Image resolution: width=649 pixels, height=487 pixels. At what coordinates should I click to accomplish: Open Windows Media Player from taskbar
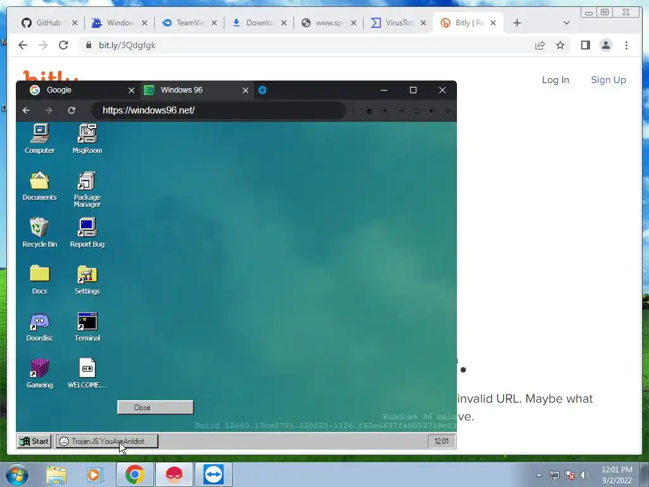[x=94, y=474]
